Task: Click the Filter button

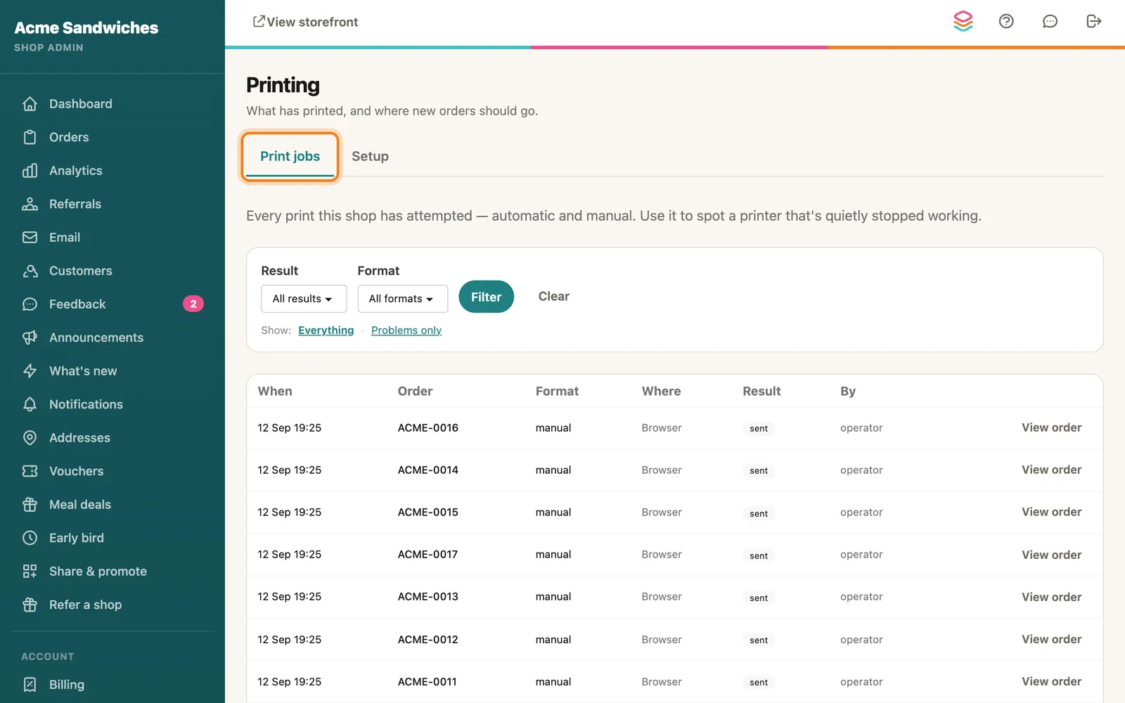Action: (x=486, y=297)
